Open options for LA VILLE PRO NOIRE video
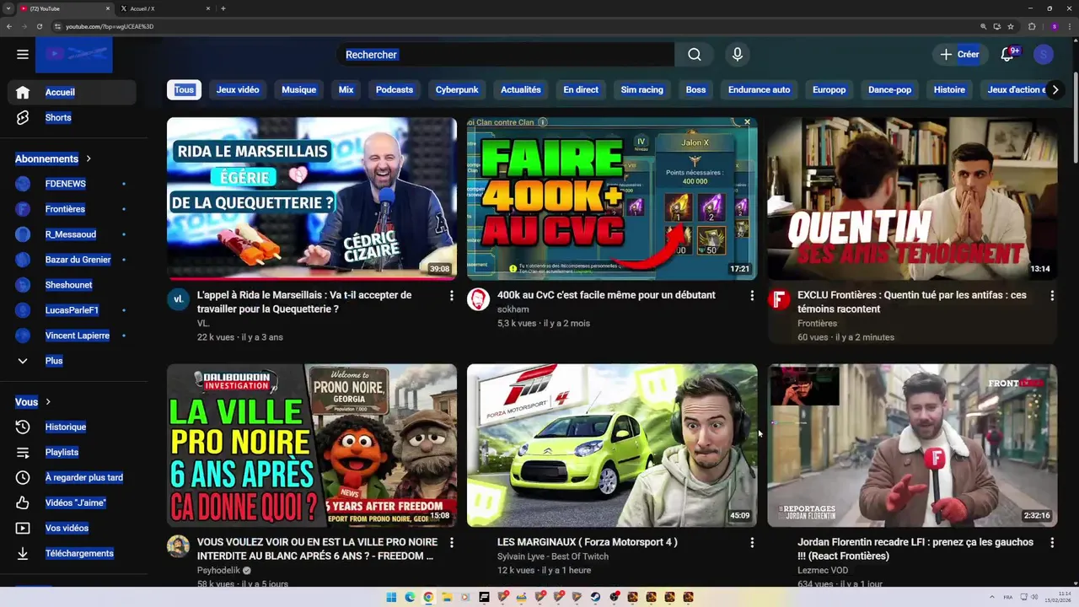Screen dimensions: 1079x607 (451, 543)
